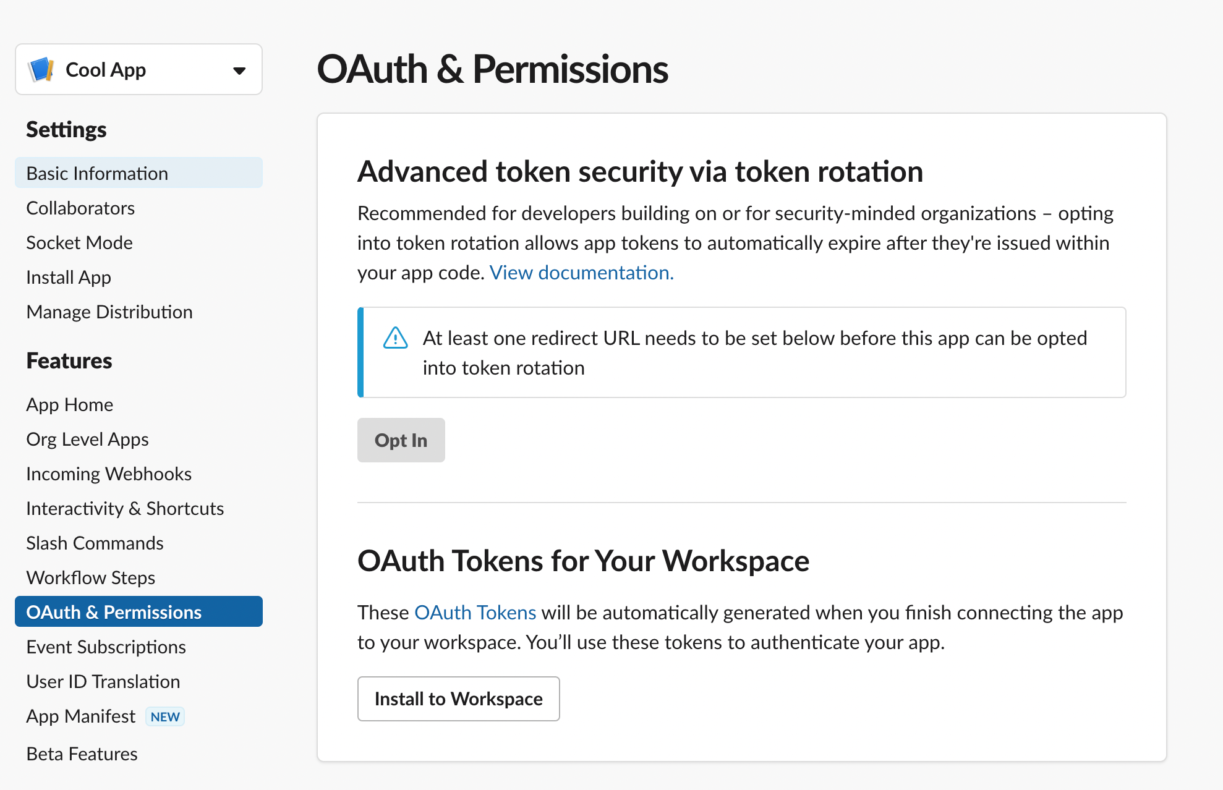Navigate to Interactivity & Shortcuts
The image size is (1223, 790).
(125, 508)
